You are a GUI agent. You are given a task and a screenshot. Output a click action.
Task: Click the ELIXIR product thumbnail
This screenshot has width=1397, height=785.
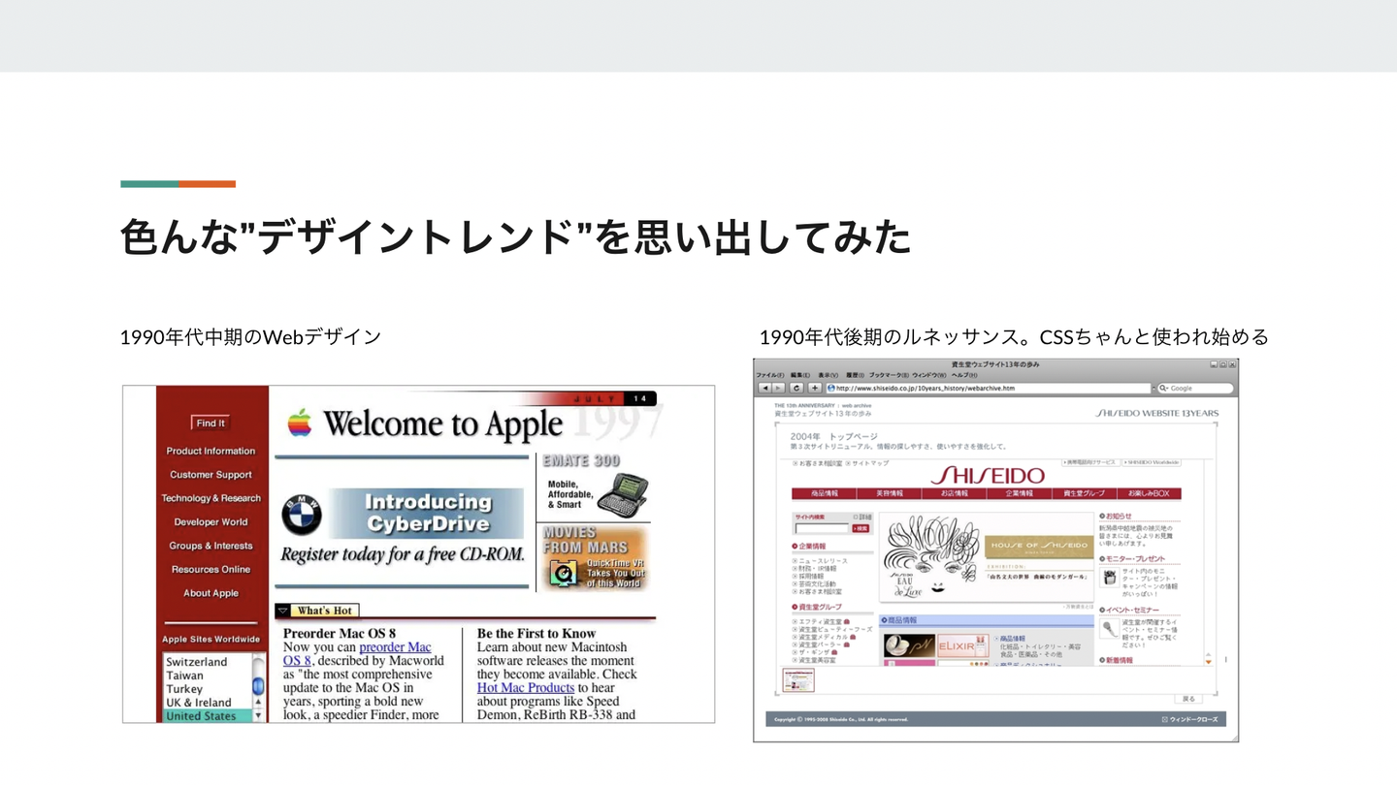click(x=963, y=646)
